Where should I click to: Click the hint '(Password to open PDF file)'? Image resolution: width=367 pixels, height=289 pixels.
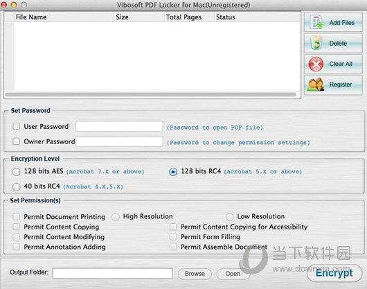click(215, 128)
